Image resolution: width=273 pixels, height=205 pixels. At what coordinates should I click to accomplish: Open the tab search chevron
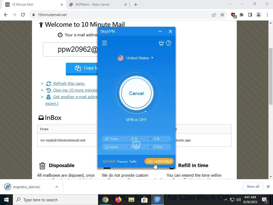[x=230, y=4]
